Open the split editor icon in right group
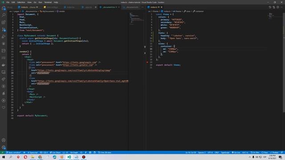Viewport: 285px width, 160px height. (x=278, y=7)
